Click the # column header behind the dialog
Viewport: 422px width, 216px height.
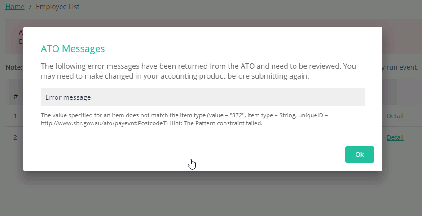16,97
